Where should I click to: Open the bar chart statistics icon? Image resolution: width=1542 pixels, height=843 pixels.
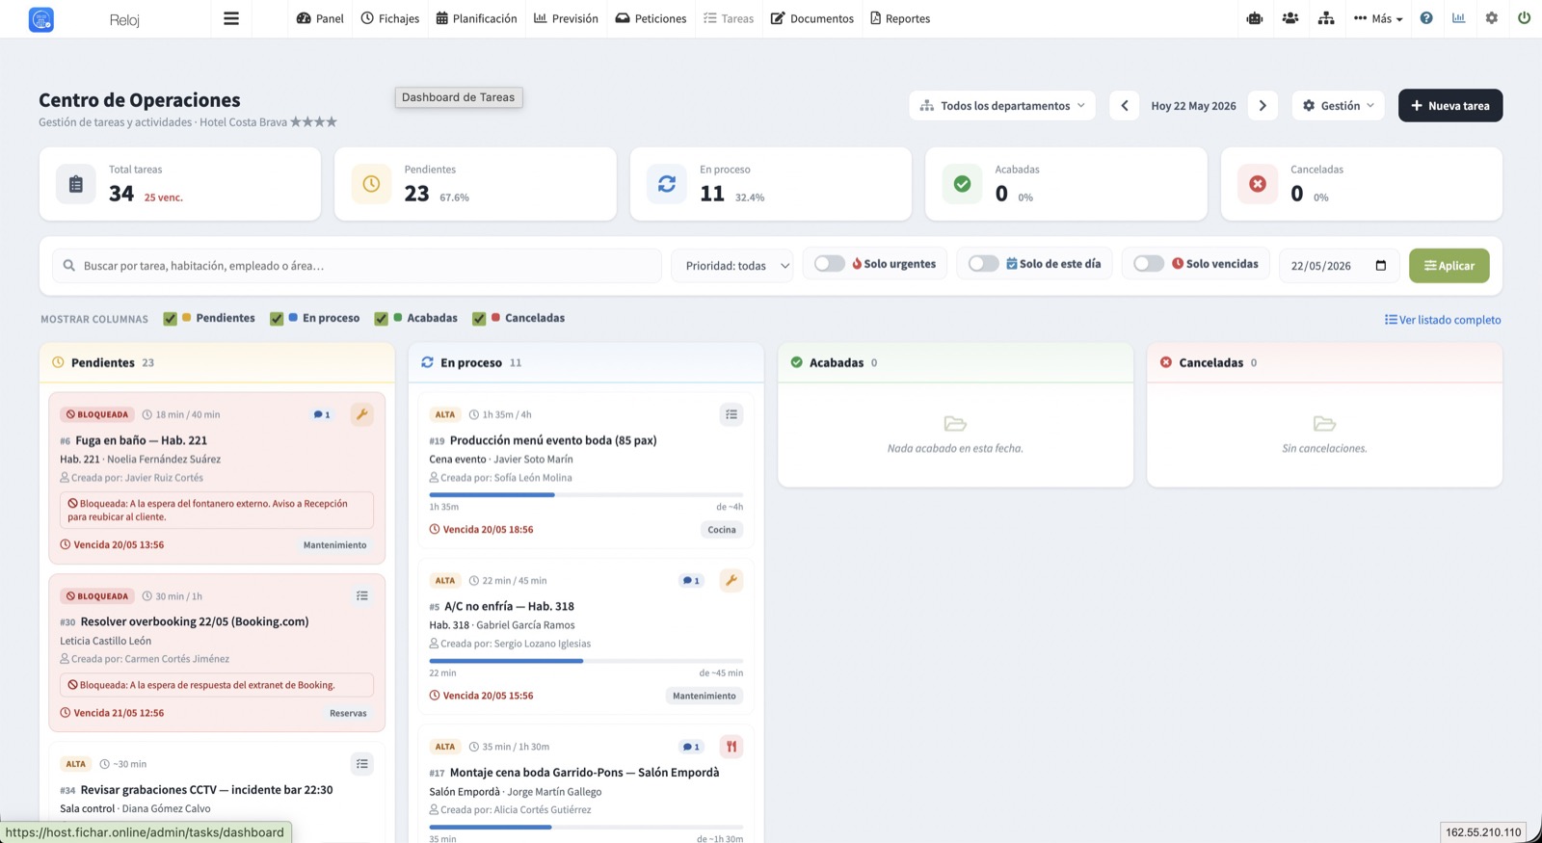coord(1459,18)
